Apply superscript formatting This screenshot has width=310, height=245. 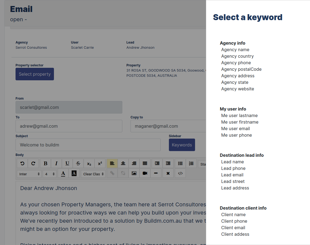coord(100,163)
